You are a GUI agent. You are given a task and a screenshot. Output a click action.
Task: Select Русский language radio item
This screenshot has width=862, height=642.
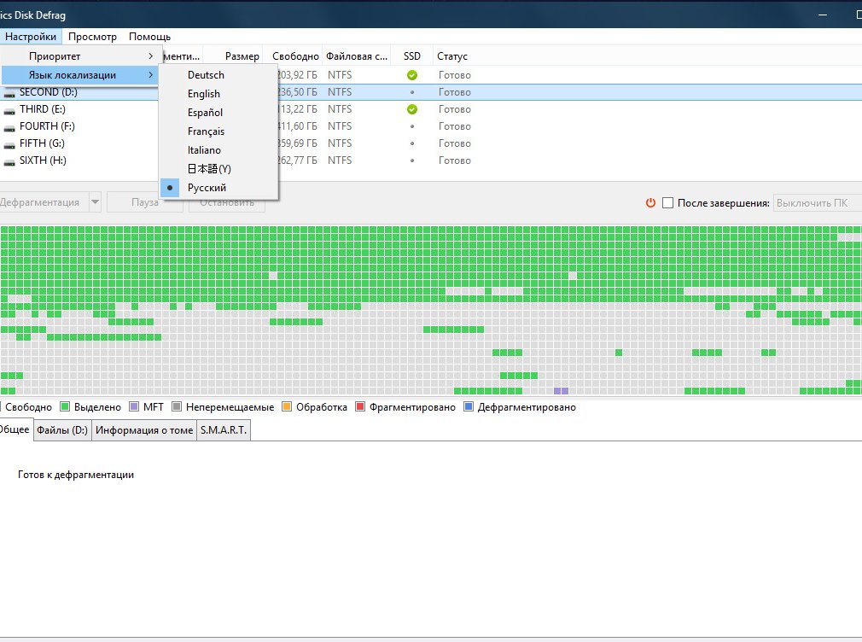[218, 188]
